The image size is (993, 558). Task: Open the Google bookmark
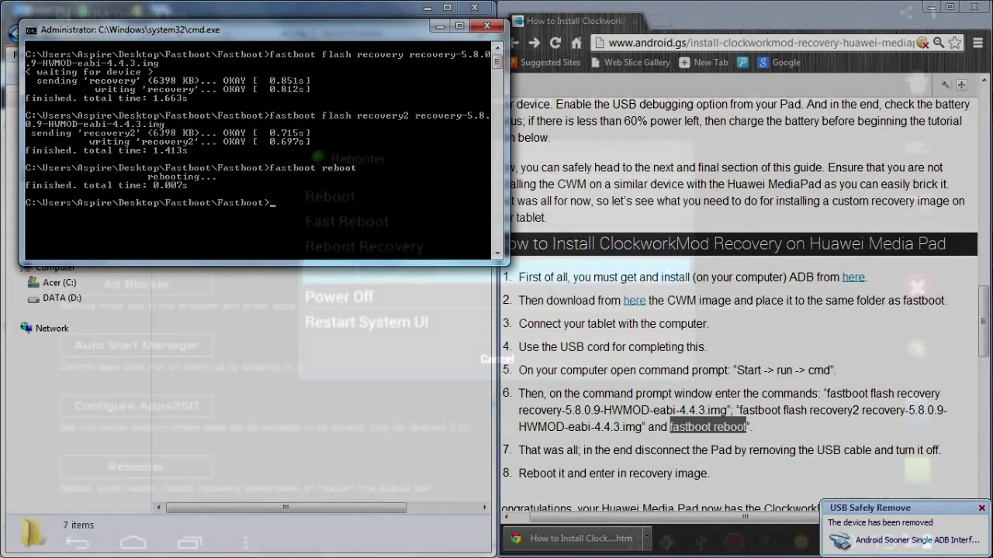click(779, 63)
